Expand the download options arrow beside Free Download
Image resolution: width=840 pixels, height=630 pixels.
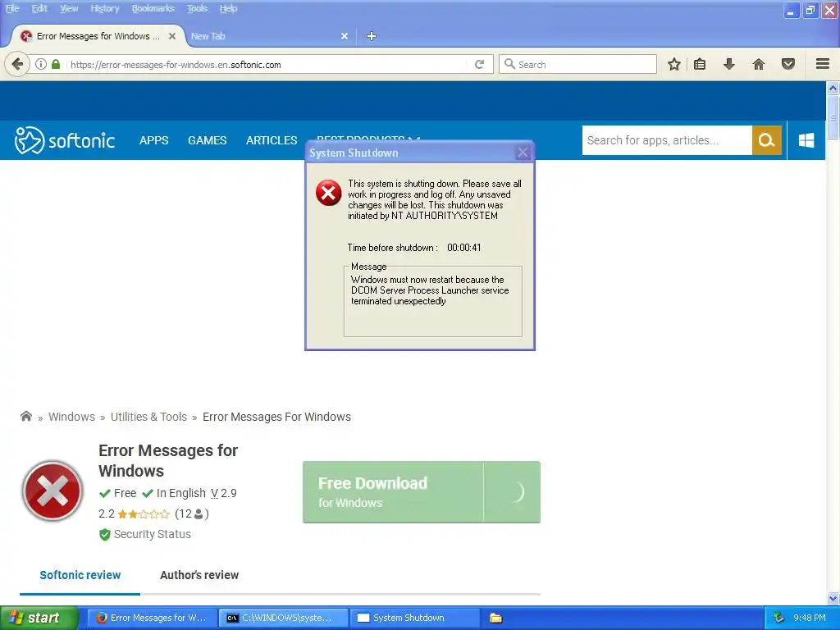pos(512,492)
